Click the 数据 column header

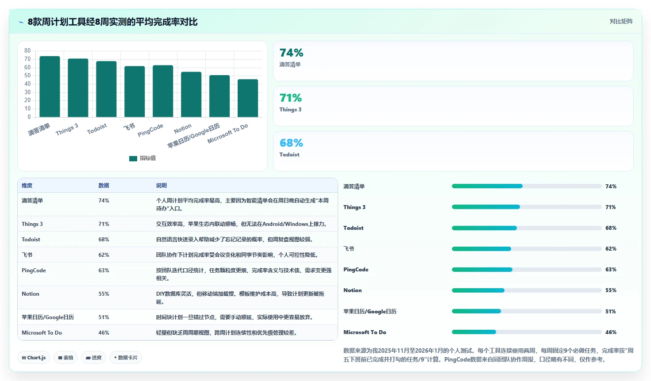tap(104, 186)
